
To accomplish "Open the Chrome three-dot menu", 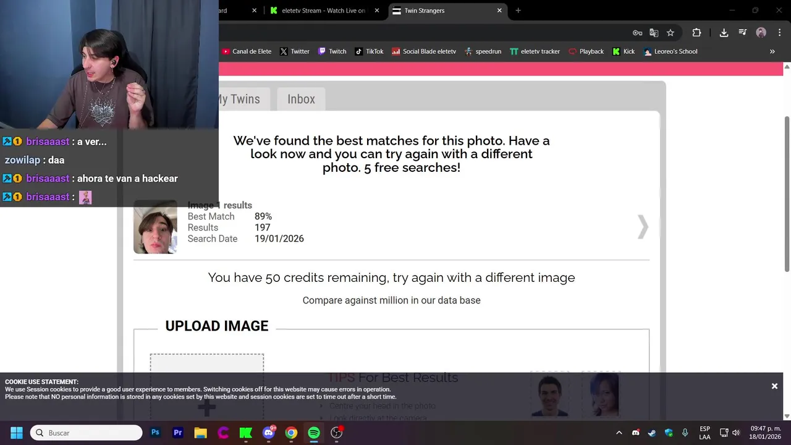I will tap(779, 33).
